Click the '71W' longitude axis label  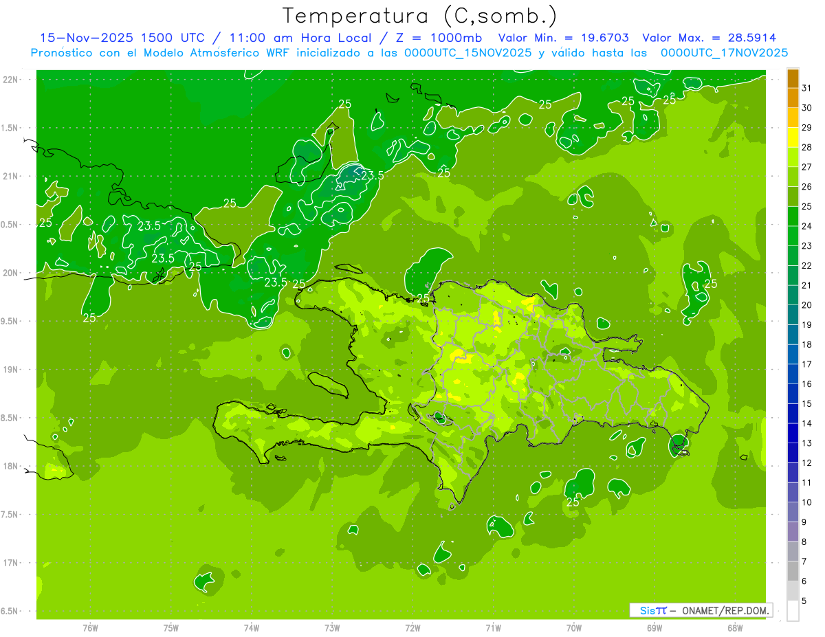pyautogui.click(x=493, y=628)
